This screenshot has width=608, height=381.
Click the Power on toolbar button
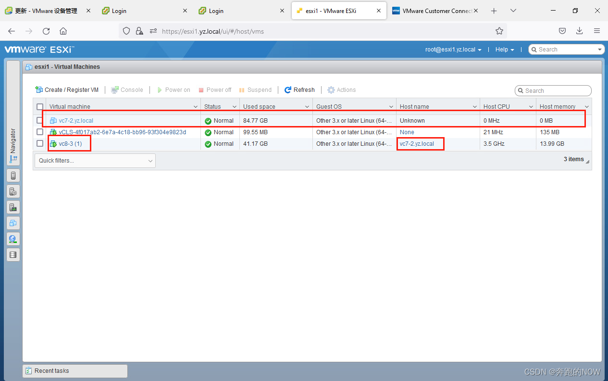174,90
